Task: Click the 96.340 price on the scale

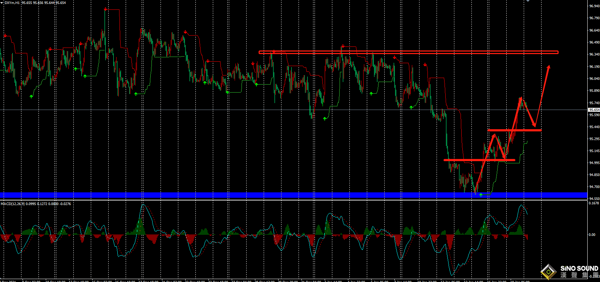Action: pos(594,54)
